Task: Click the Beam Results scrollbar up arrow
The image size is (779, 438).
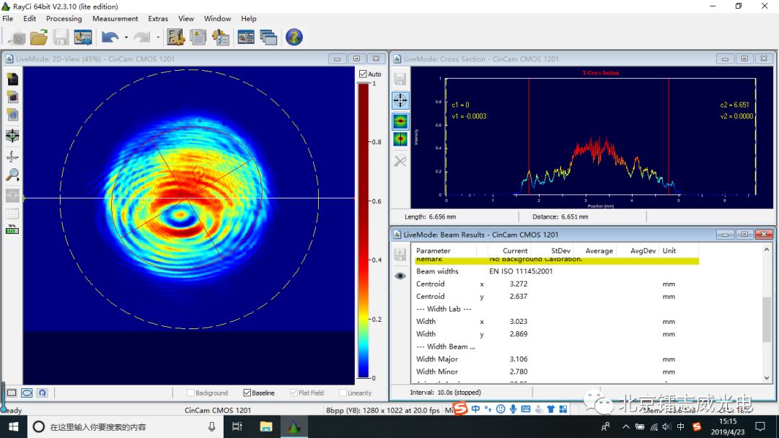Action: pyautogui.click(x=767, y=250)
